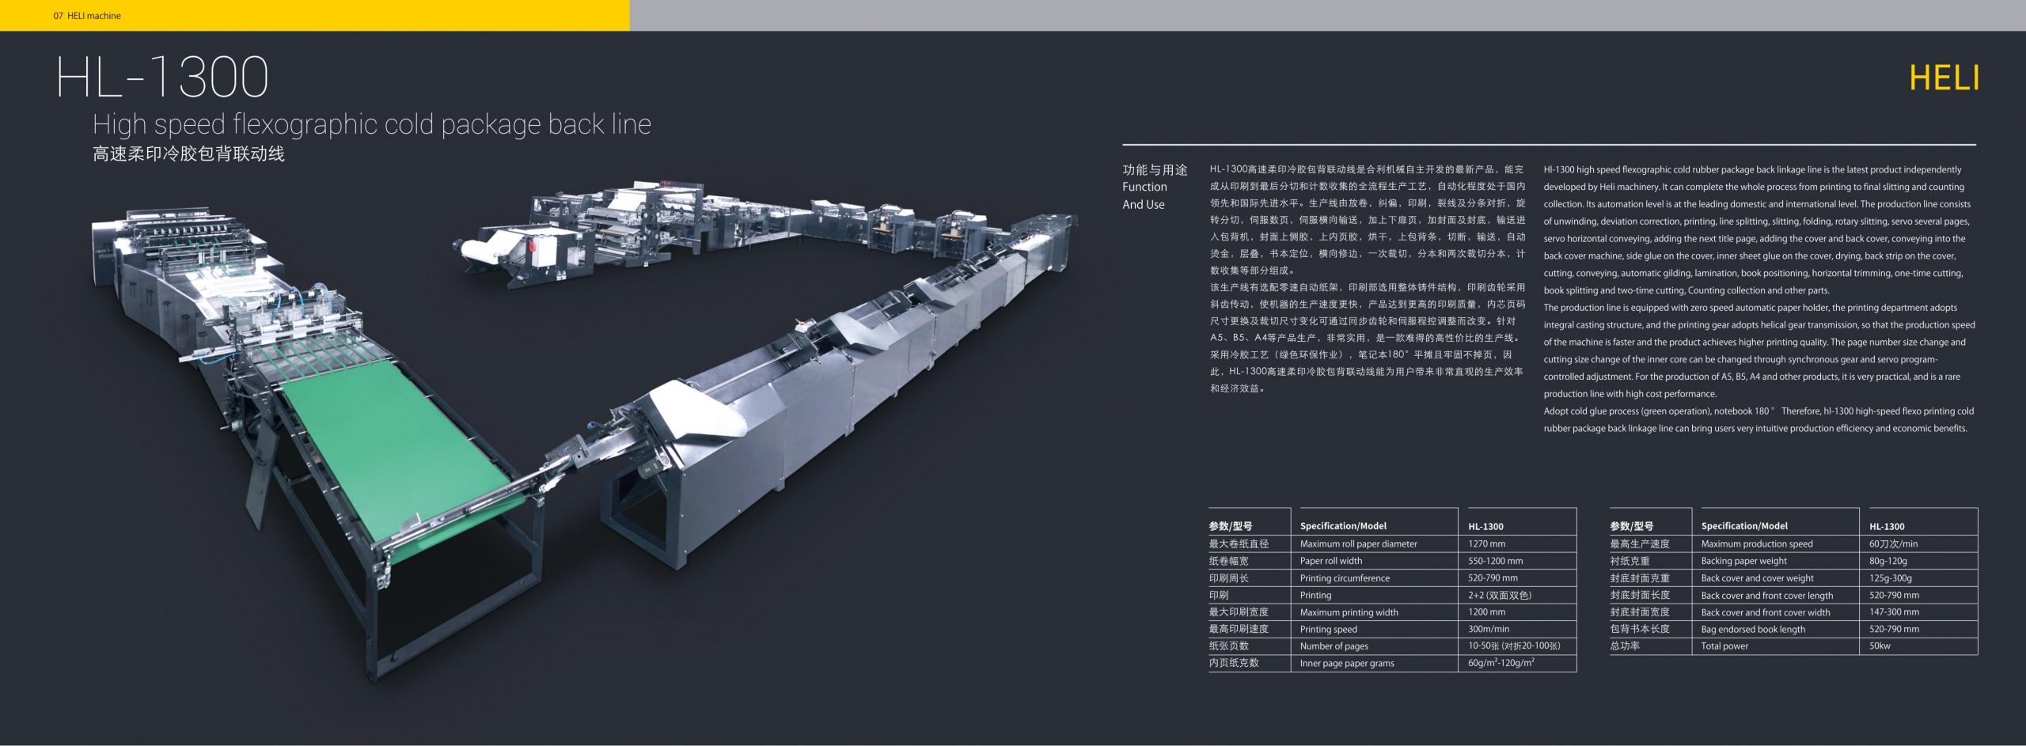Click the '07 HELI machine' page header label
Image resolution: width=2026 pixels, height=746 pixels.
pyautogui.click(x=87, y=16)
